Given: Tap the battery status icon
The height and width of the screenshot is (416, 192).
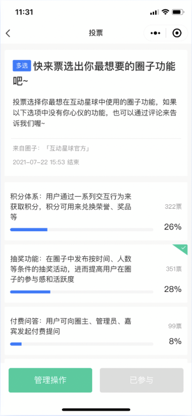Looking at the screenshot, I should tap(178, 12).
